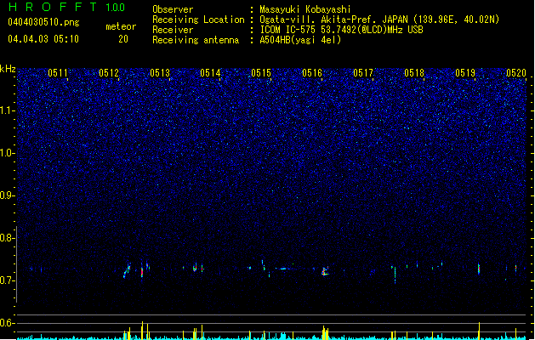This screenshot has height=340, width=535.
Task: Click the word meteor above the count
Action: tap(121, 26)
